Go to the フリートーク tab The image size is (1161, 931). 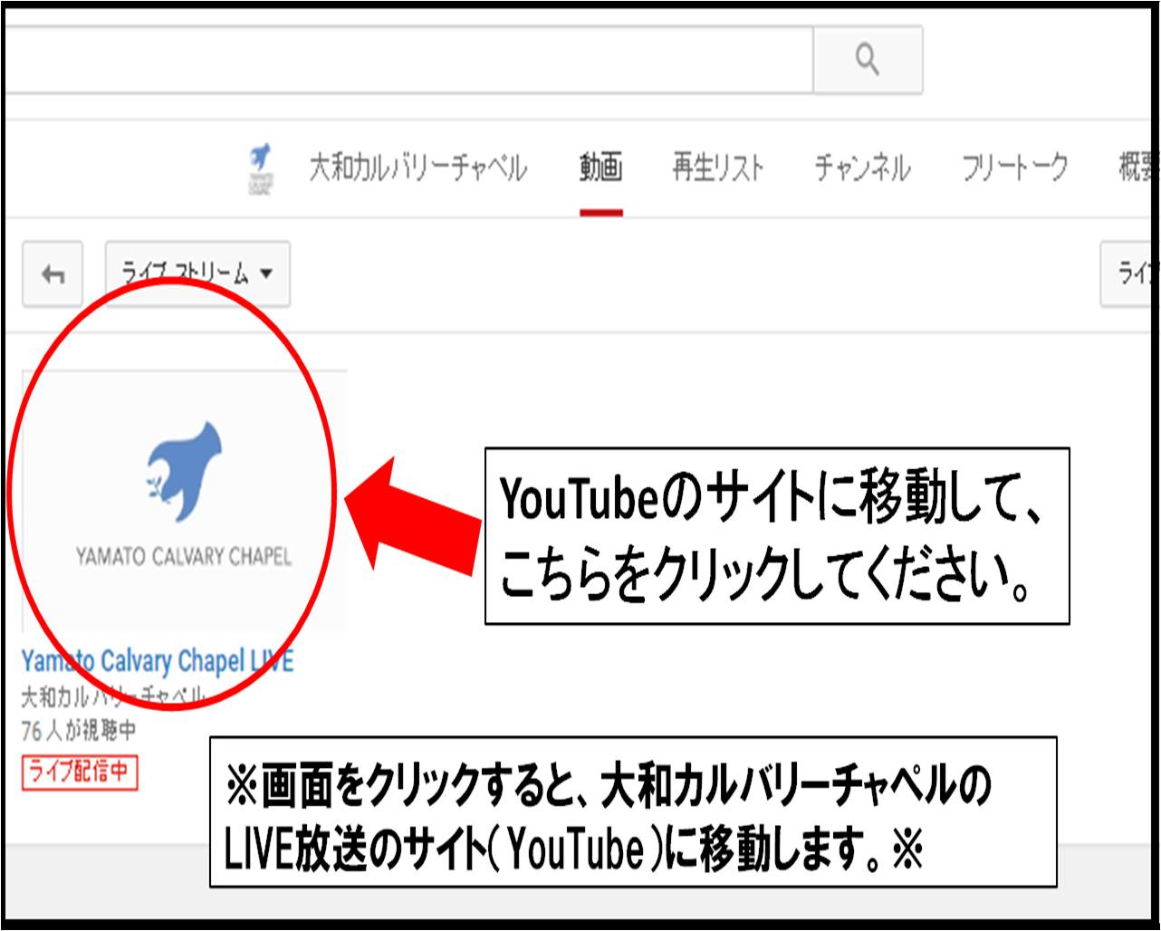point(1014,168)
